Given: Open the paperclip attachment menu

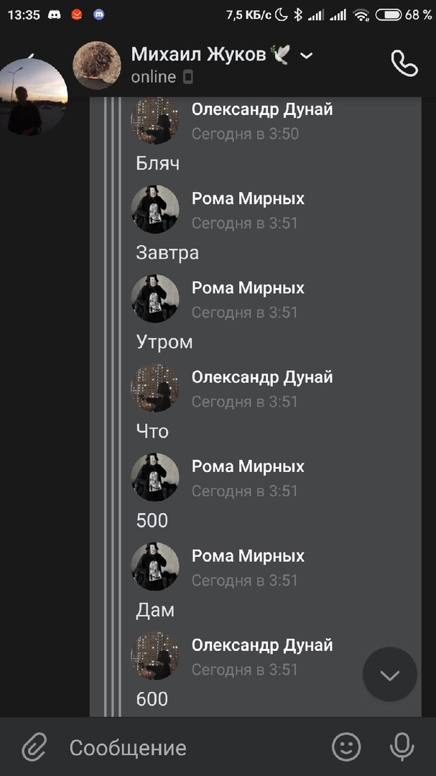Looking at the screenshot, I should coord(34,747).
